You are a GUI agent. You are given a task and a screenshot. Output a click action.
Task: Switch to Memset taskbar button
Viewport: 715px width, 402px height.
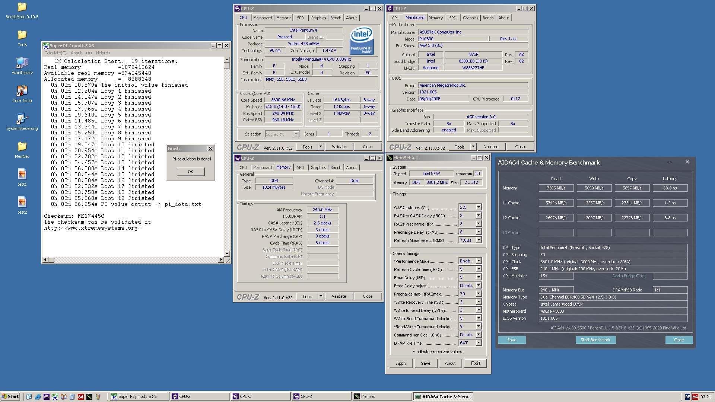pos(382,397)
